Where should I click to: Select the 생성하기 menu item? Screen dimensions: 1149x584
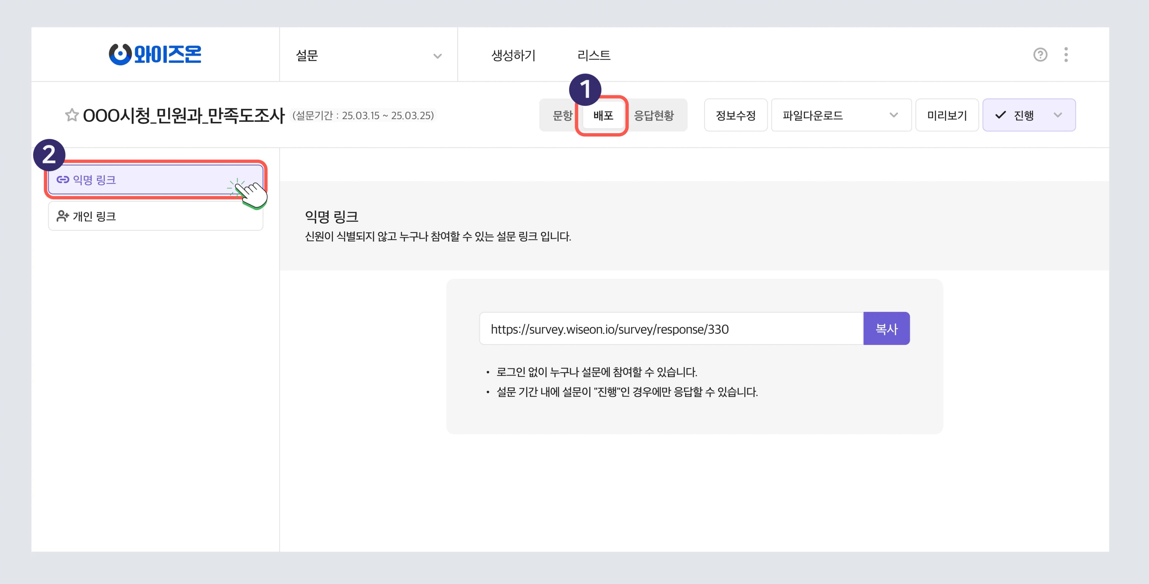(513, 55)
